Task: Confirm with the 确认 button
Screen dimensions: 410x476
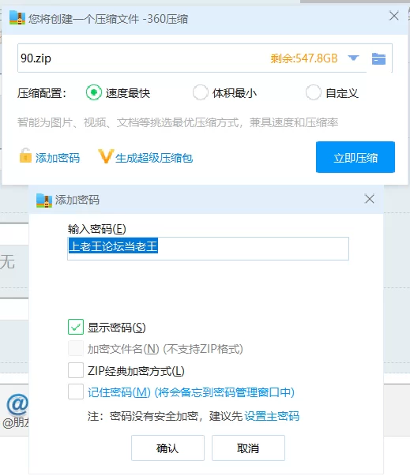Action: point(167,448)
